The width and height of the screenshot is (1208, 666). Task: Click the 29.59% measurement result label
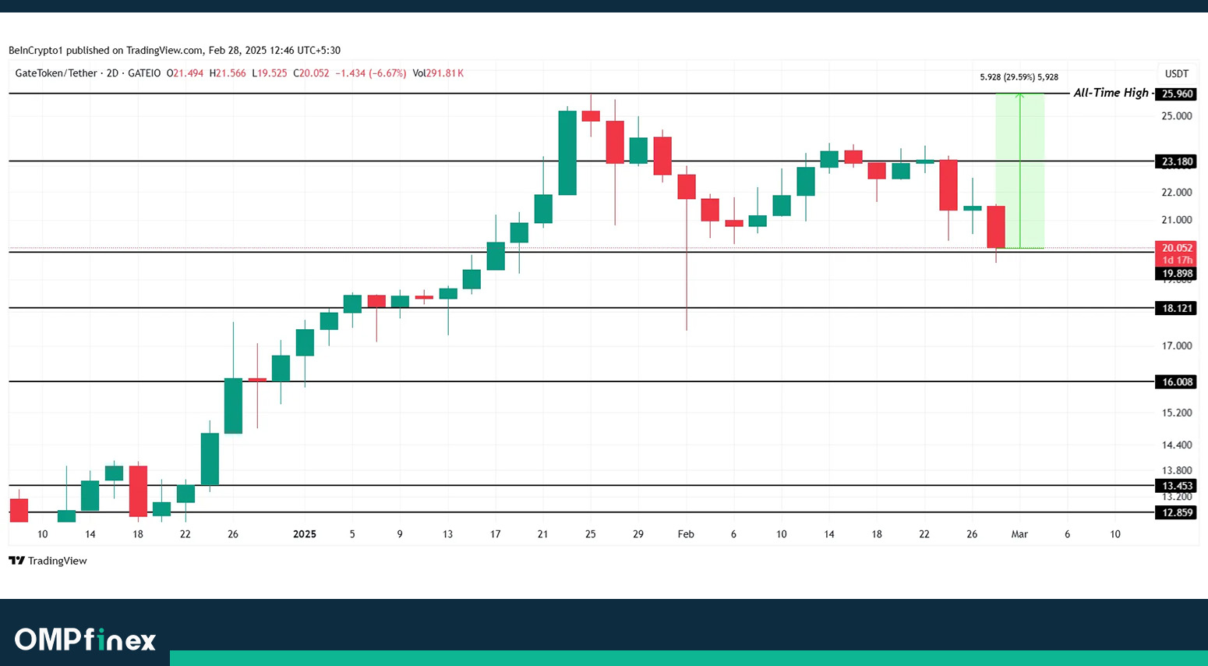[x=1019, y=77]
